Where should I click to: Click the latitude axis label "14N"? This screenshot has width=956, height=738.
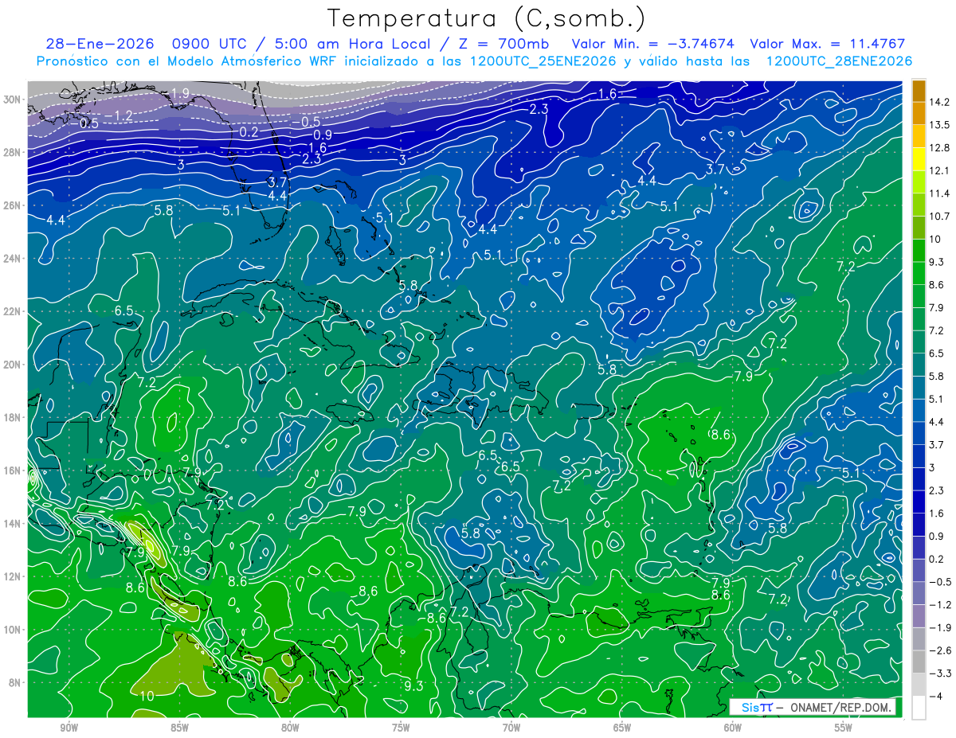click(13, 523)
